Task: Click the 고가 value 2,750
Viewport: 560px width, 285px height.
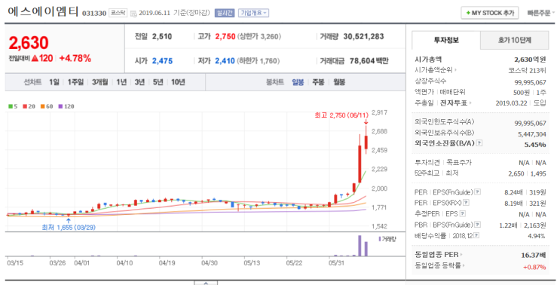Action: click(x=225, y=36)
